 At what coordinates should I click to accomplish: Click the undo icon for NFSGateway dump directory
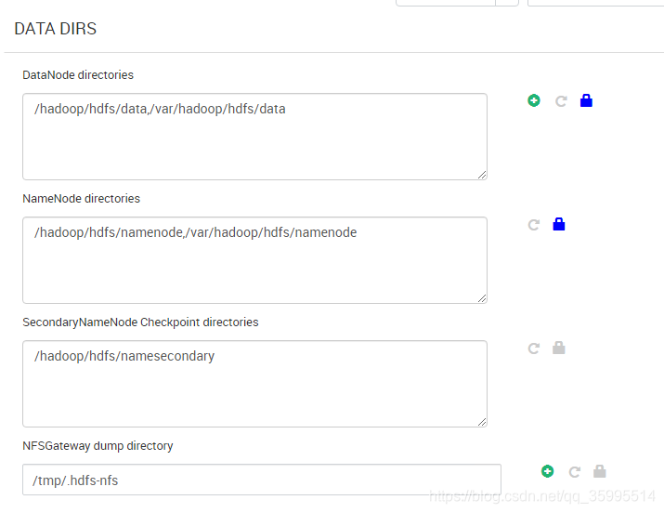(574, 472)
